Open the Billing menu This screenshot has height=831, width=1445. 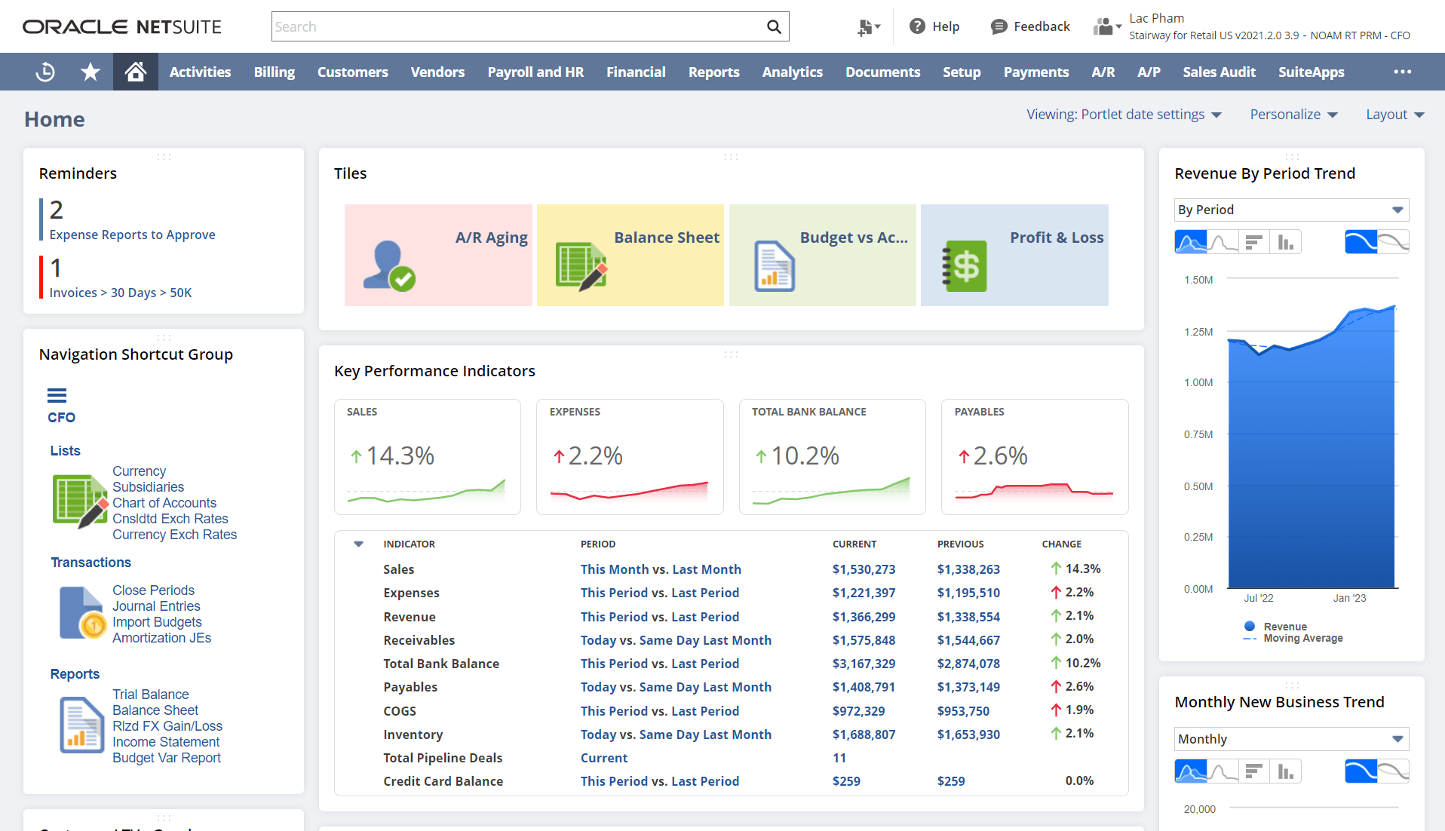pos(275,72)
